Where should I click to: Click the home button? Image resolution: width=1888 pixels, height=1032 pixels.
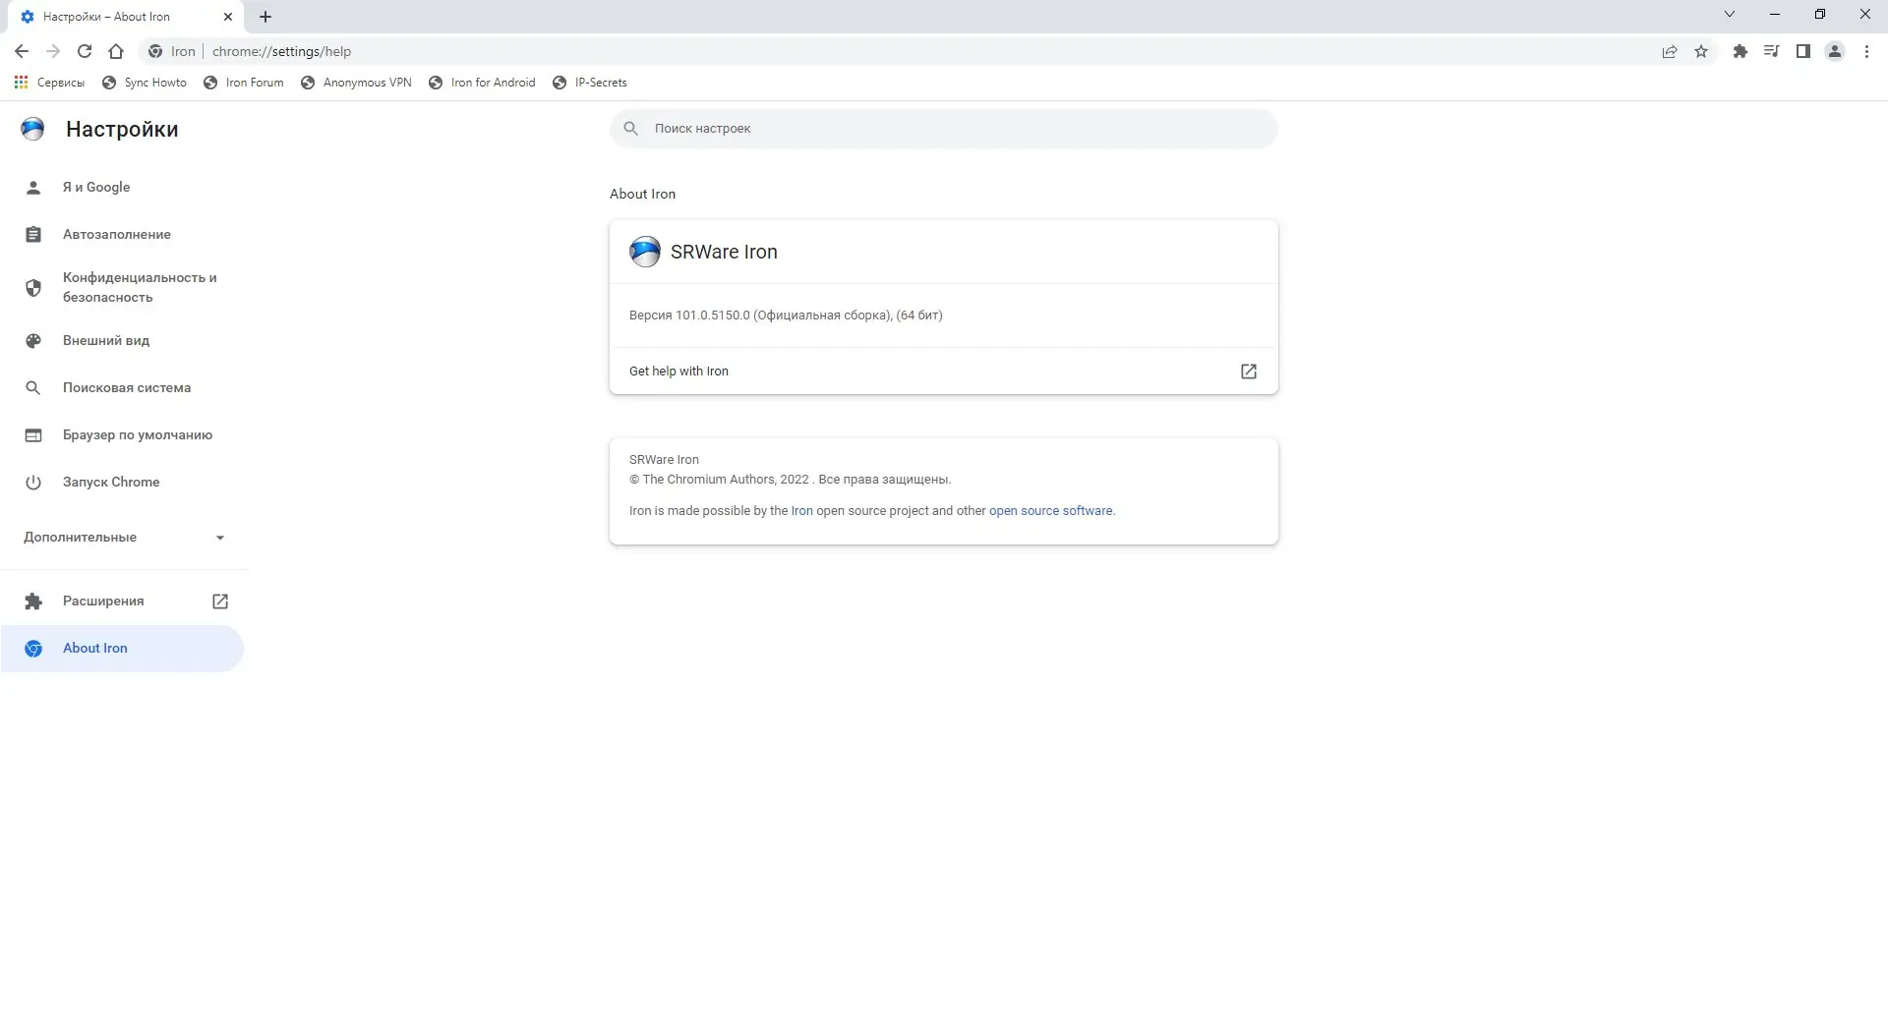pyautogui.click(x=116, y=51)
